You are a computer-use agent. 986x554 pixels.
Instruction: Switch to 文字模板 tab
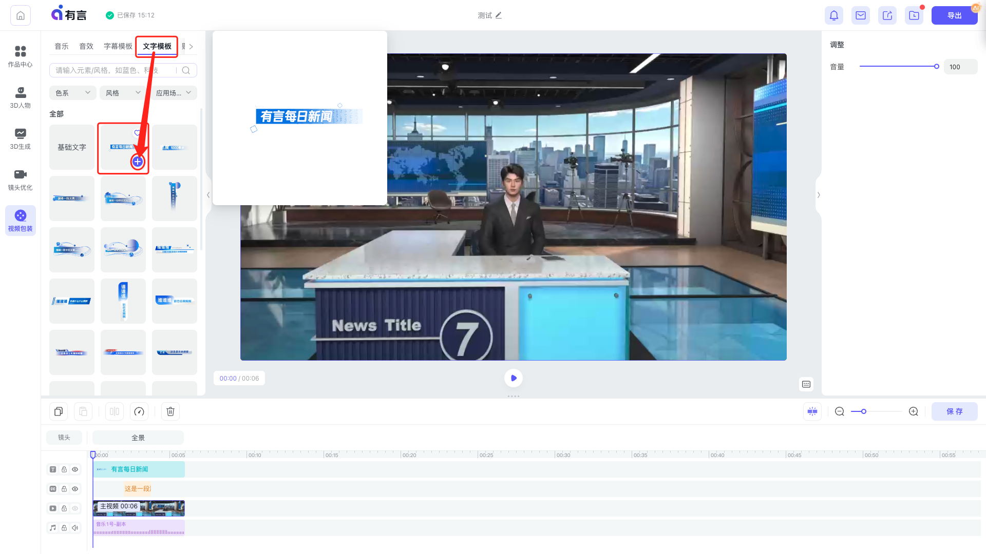(157, 46)
